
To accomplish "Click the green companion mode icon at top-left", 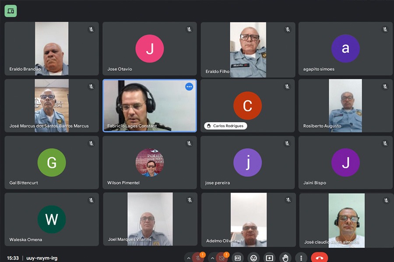I will 11,11.
